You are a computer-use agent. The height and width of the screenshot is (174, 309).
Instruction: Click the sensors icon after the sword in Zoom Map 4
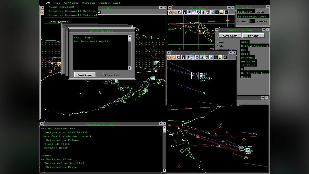click(x=198, y=57)
